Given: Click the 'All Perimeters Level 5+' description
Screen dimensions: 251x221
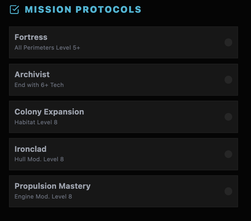Looking at the screenshot, I should (x=47, y=48).
